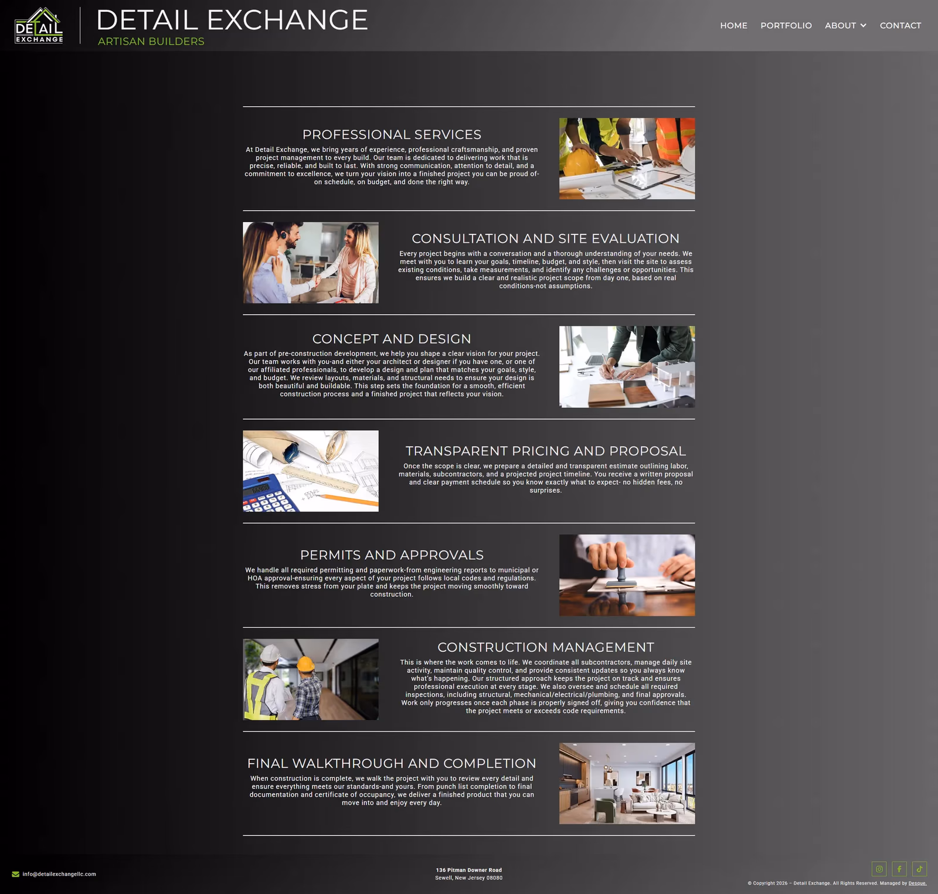Click the PROFESSIONAL SERVICES heading
This screenshot has height=894, width=938.
(x=392, y=134)
